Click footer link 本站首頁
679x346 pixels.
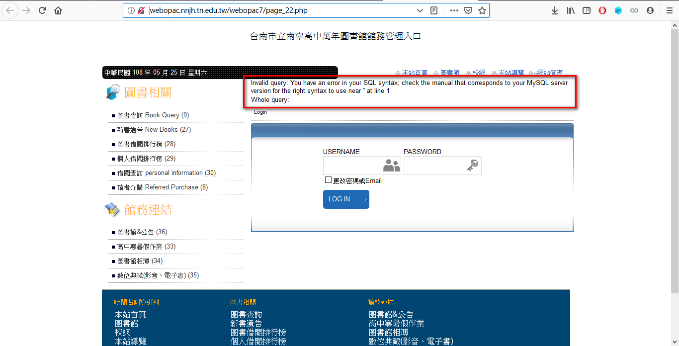[x=130, y=315]
